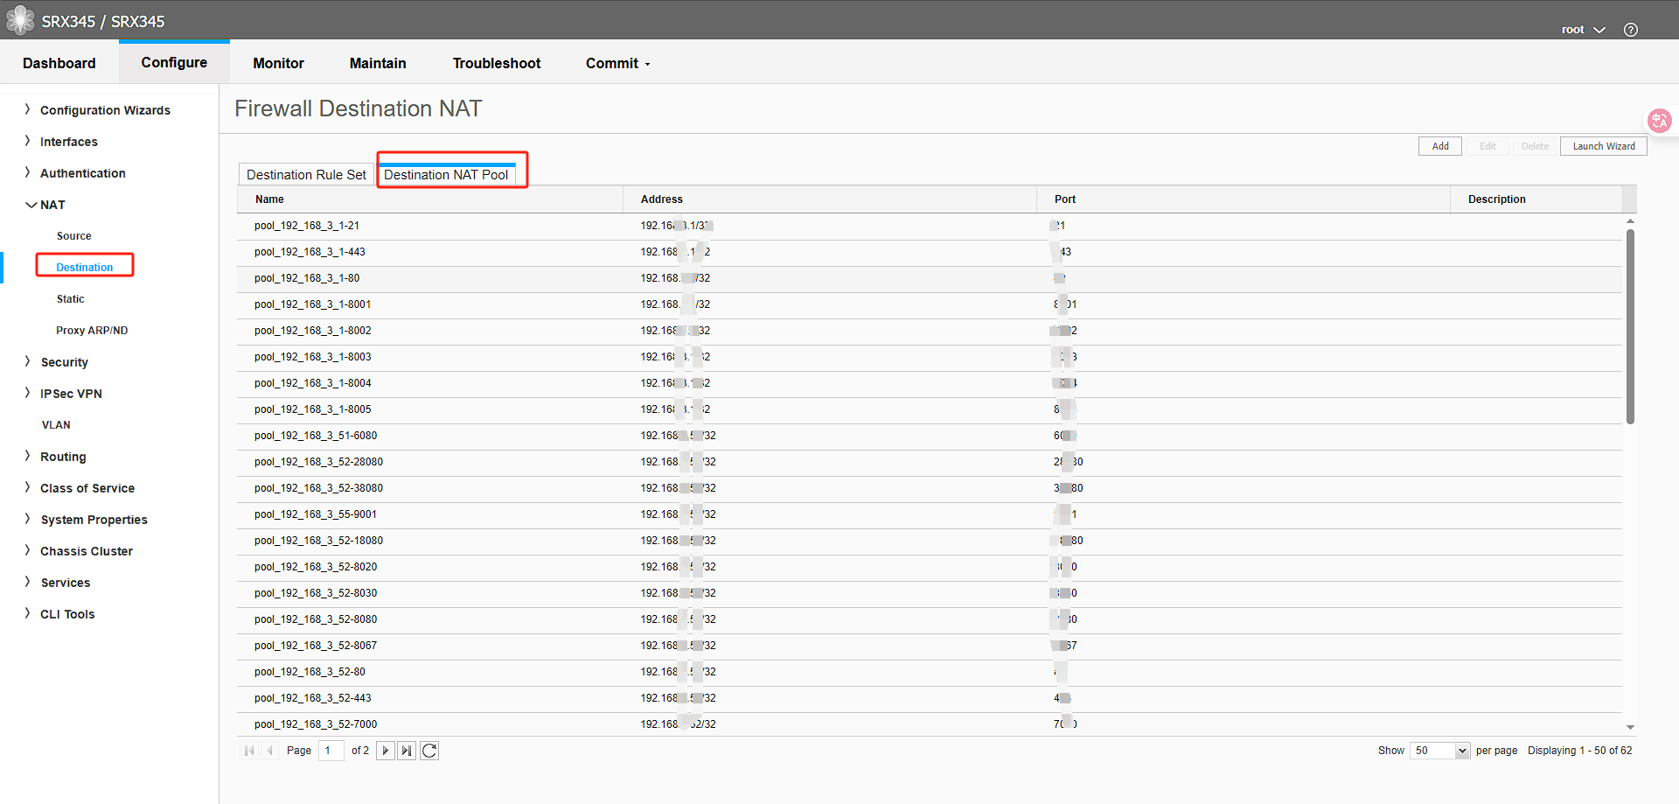Image resolution: width=1679 pixels, height=804 pixels.
Task: Open the Commit dropdown menu
Action: (617, 63)
